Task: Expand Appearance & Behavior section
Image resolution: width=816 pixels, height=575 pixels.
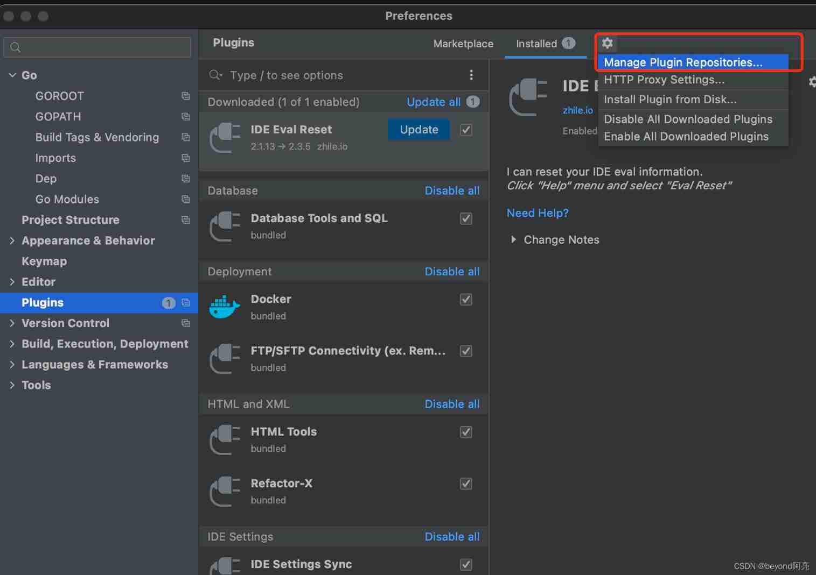Action: click(x=12, y=240)
